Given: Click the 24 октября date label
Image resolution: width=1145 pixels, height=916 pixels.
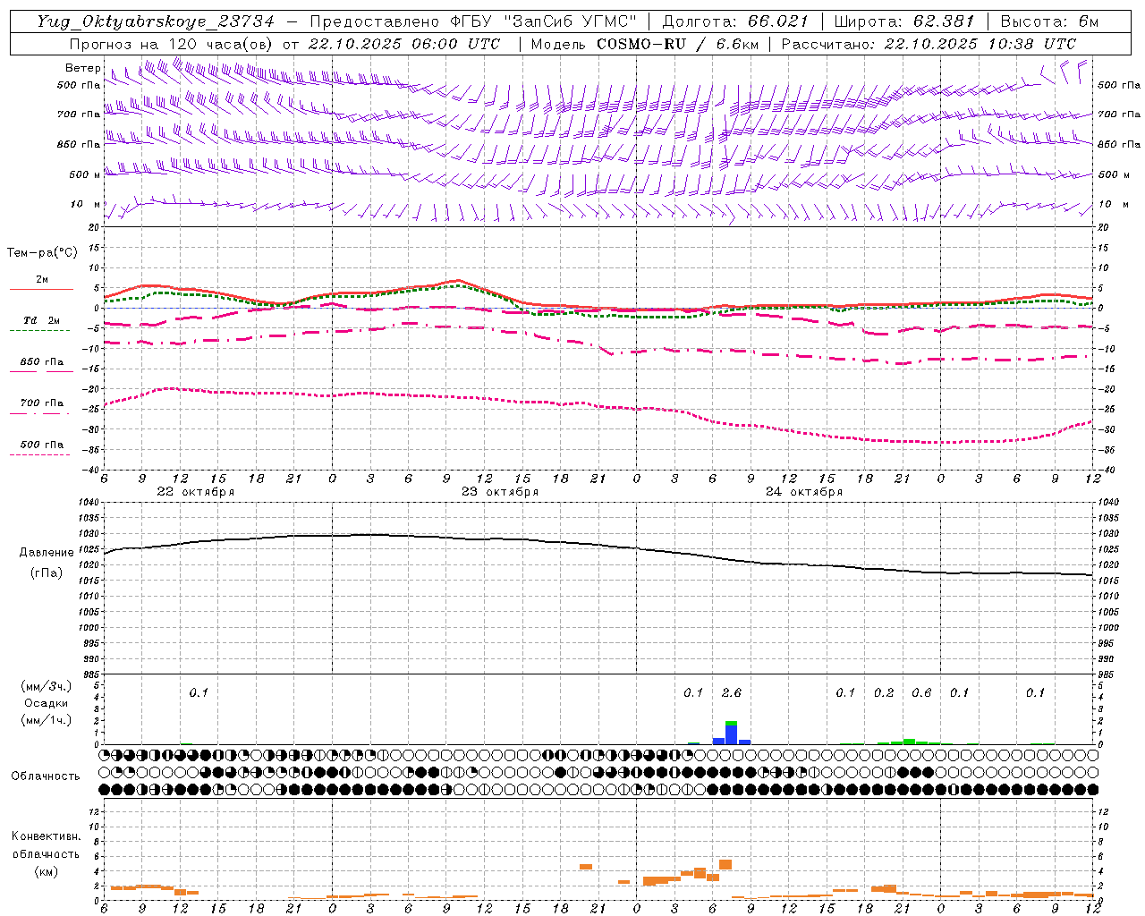Looking at the screenshot, I should tap(803, 492).
